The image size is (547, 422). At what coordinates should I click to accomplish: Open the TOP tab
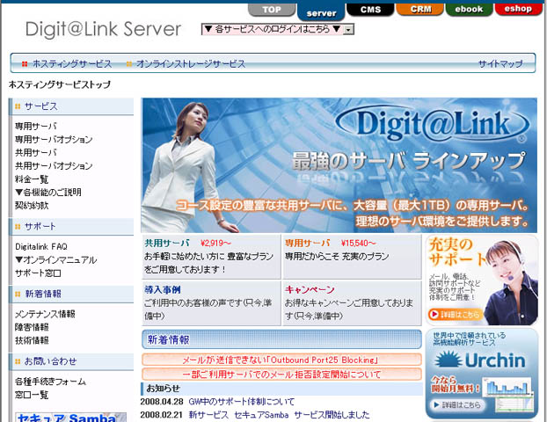pyautogui.click(x=272, y=10)
